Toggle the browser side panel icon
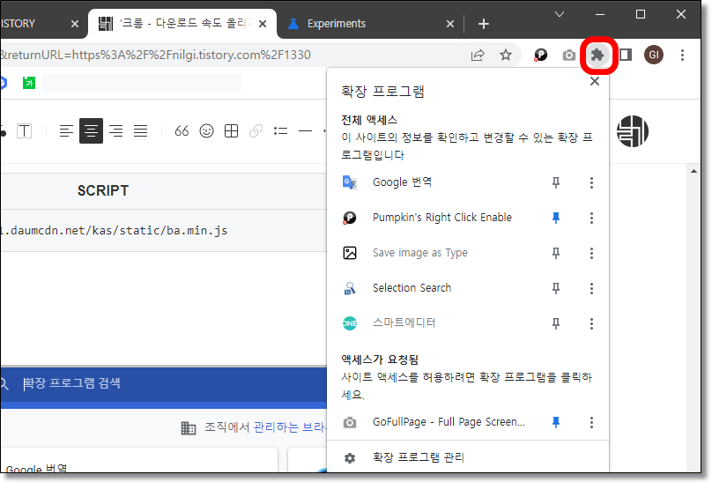 [x=626, y=55]
